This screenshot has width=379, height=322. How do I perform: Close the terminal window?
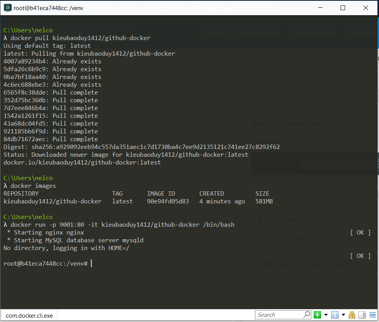pyautogui.click(x=365, y=8)
